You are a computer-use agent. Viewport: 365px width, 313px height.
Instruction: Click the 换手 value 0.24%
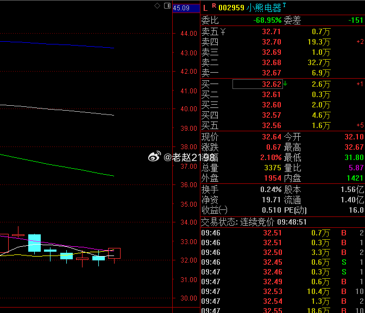270,189
